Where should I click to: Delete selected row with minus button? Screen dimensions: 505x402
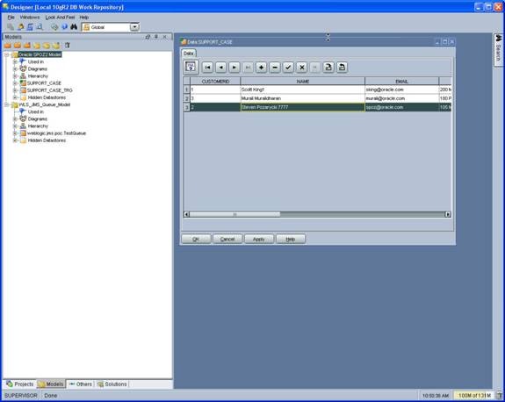coord(275,68)
